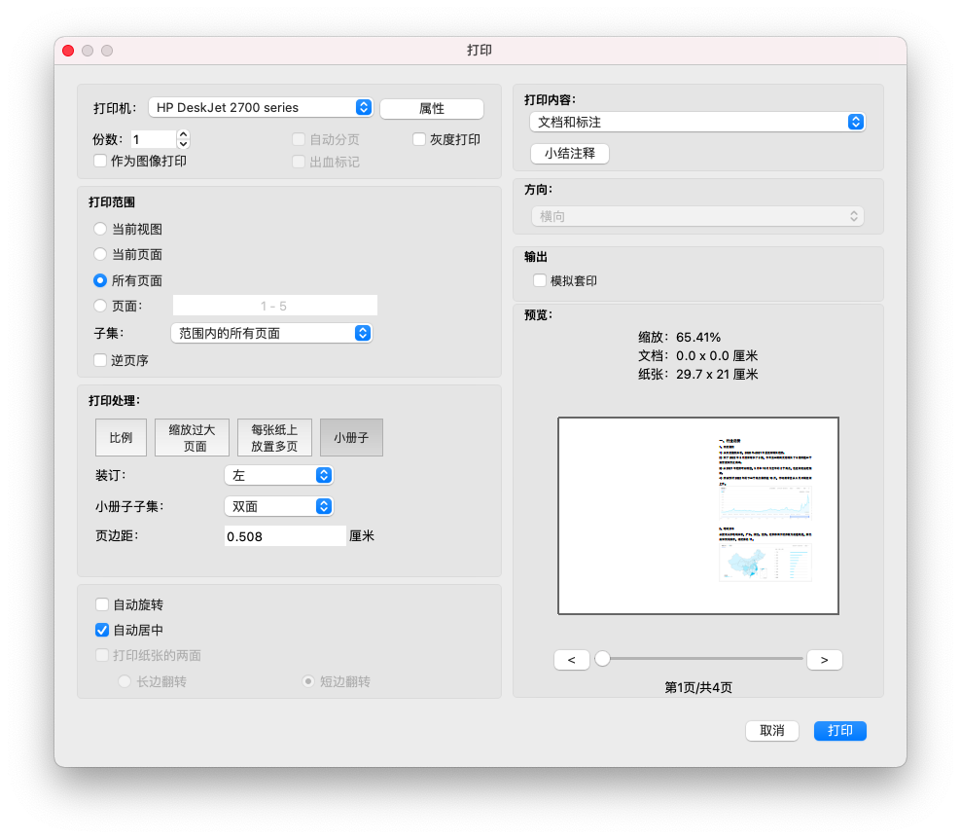Select the 缩放过大页面 option
Viewport: 961px width, 839px height.
pyautogui.click(x=192, y=438)
